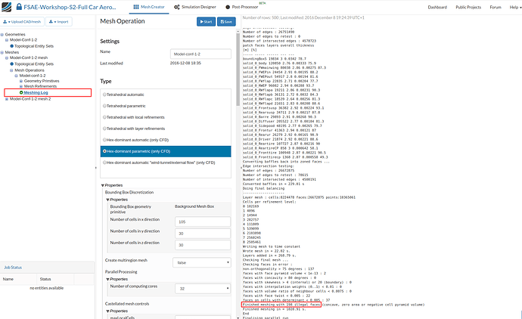The width and height of the screenshot is (522, 319).
Task: Open the Forum link
Action: pyautogui.click(x=496, y=7)
